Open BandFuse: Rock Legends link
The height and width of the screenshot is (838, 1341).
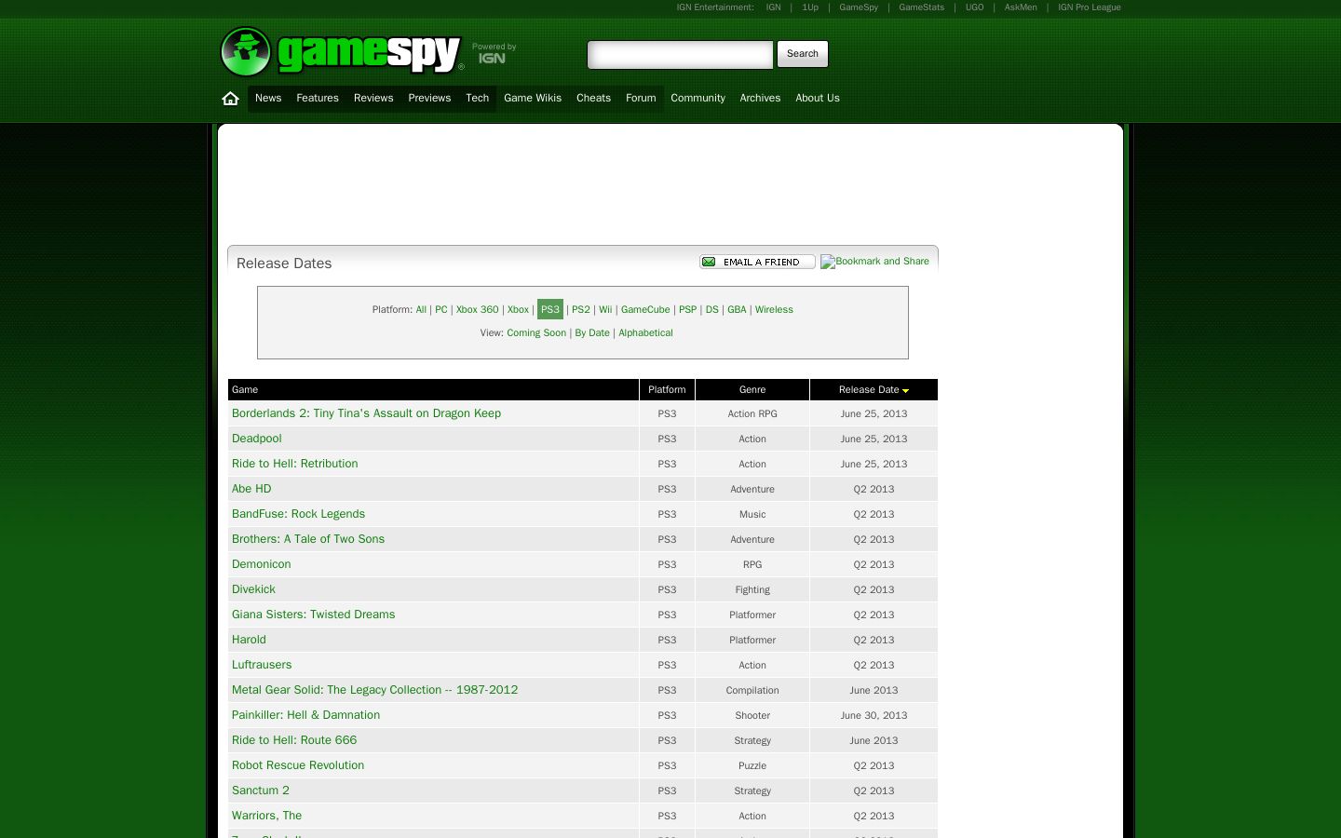(298, 514)
